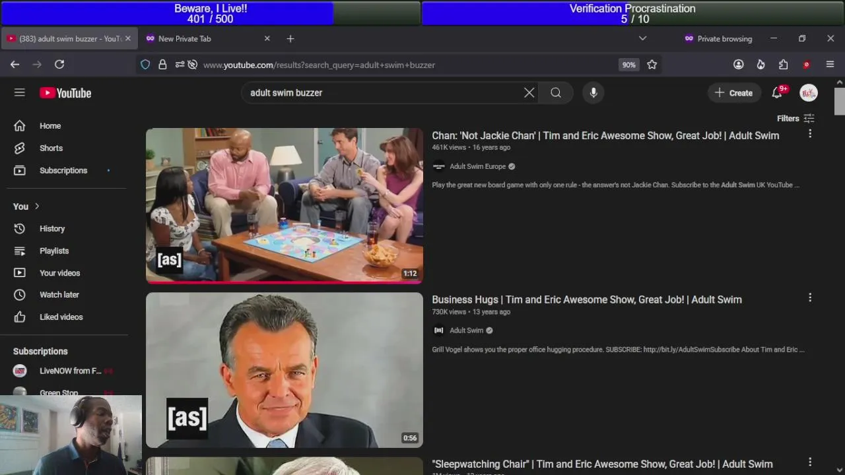Image resolution: width=845 pixels, height=475 pixels.
Task: Open the Business Hugs video thumbnail
Action: pyautogui.click(x=285, y=370)
